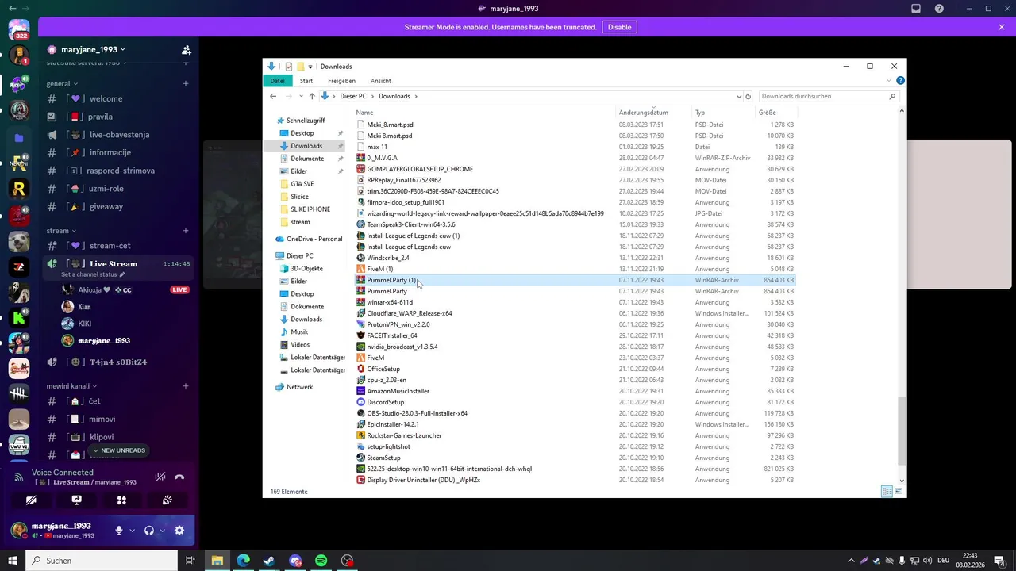1016x571 pixels.
Task: Deafen audio with the headphones icon
Action: pyautogui.click(x=149, y=531)
